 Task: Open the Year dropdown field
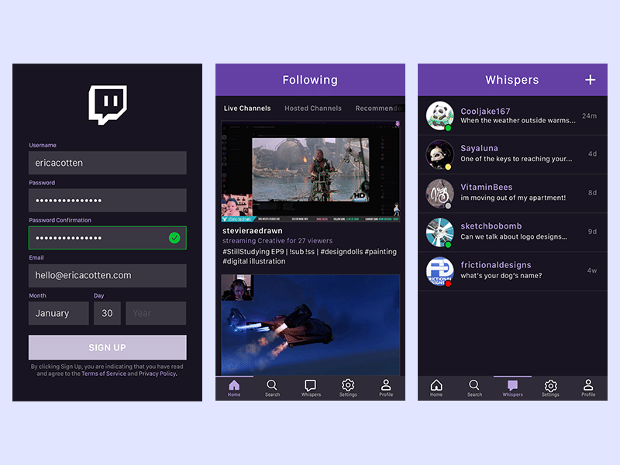[x=156, y=313]
